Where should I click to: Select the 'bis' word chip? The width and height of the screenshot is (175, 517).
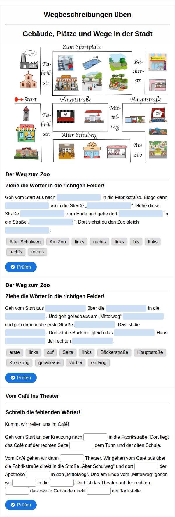point(136,242)
